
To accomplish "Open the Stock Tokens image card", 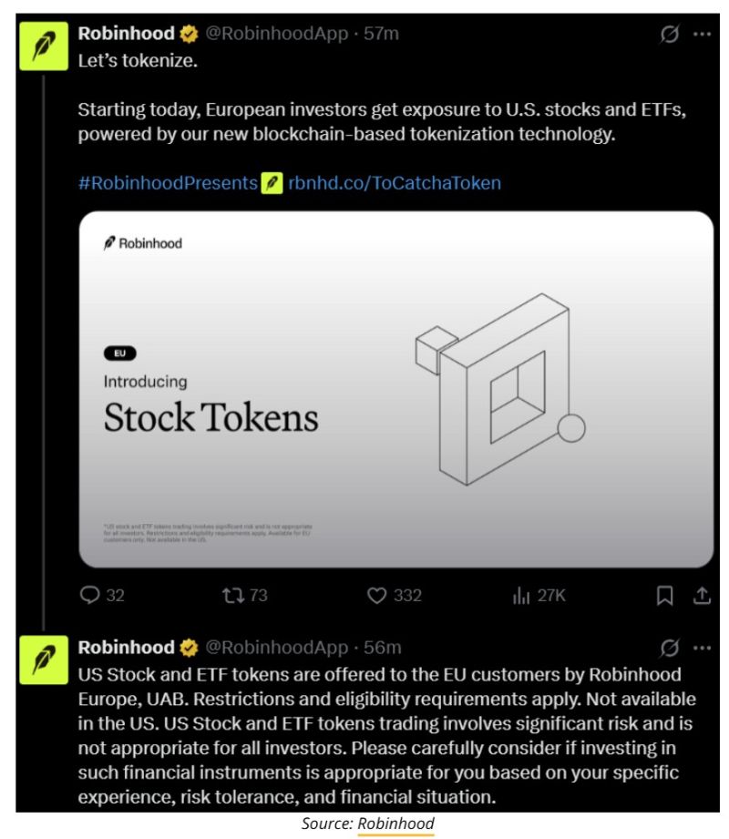I will coord(395,390).
